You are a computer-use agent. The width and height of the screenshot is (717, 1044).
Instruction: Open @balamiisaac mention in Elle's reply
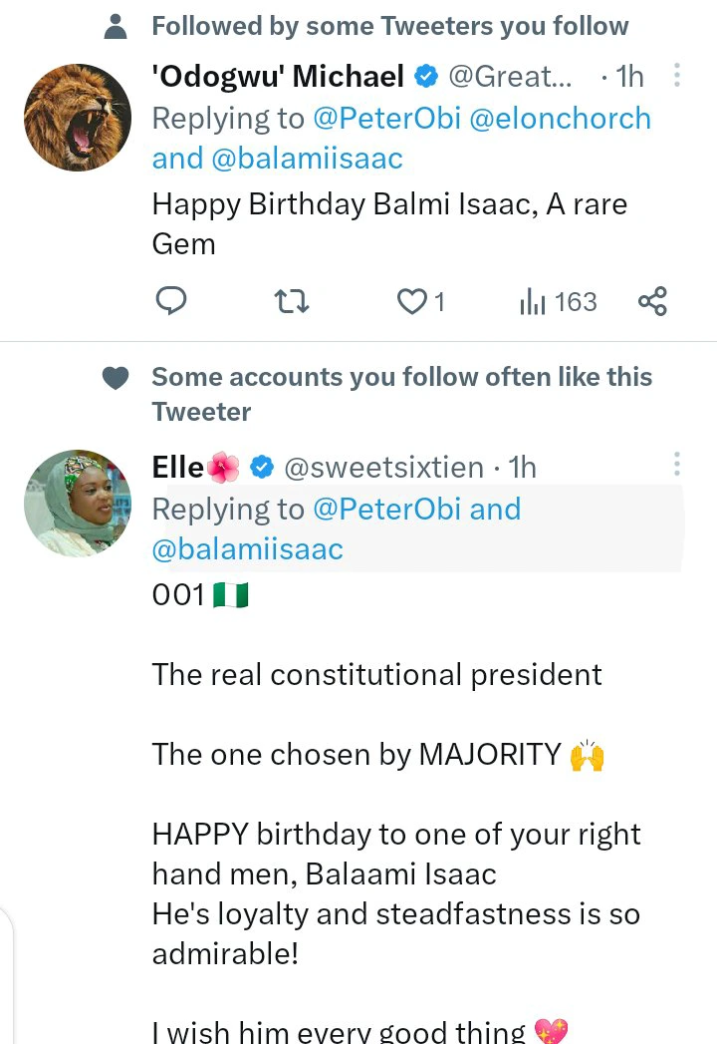tap(247, 549)
